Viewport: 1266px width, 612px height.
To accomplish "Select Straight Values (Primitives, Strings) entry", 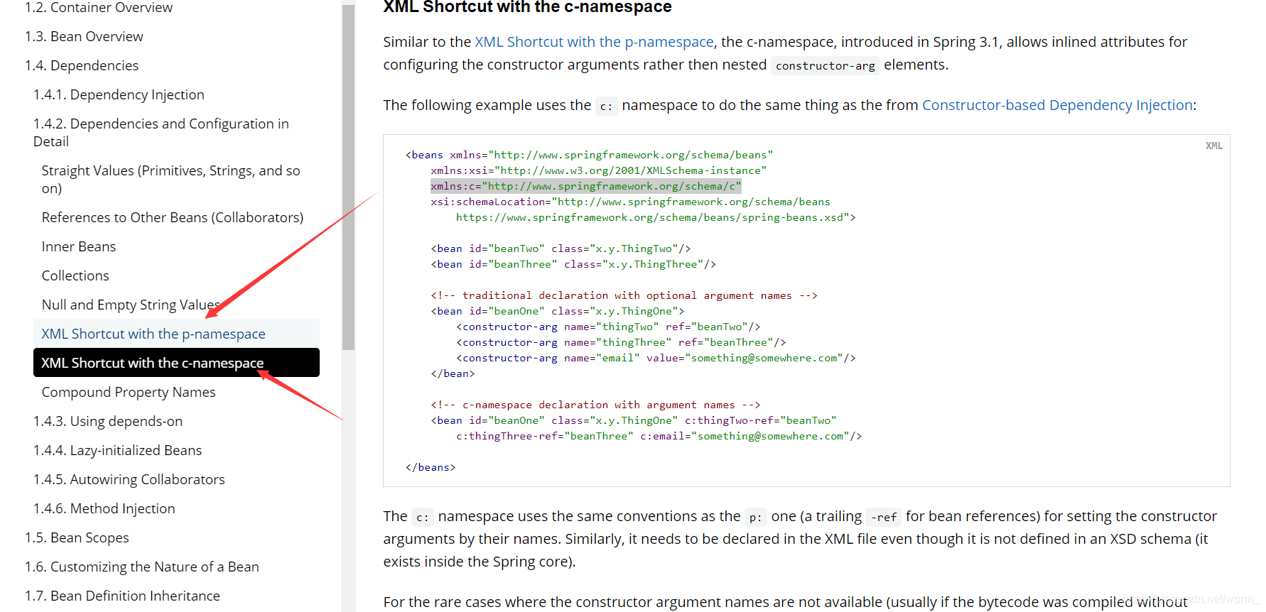I will 171,179.
